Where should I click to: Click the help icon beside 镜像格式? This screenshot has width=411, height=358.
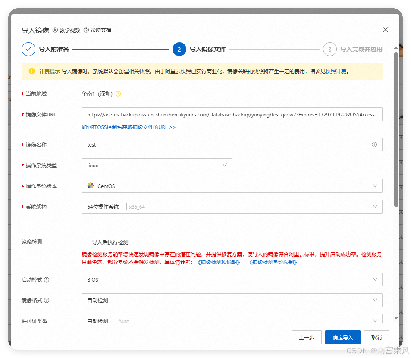(x=47, y=301)
